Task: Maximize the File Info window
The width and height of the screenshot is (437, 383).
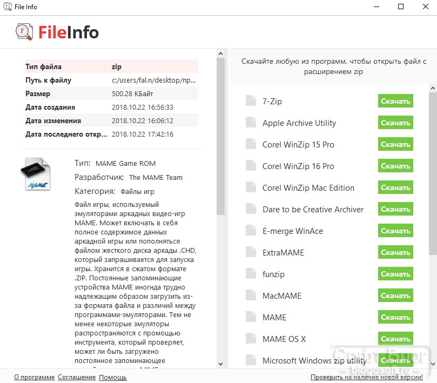Action: [401, 6]
